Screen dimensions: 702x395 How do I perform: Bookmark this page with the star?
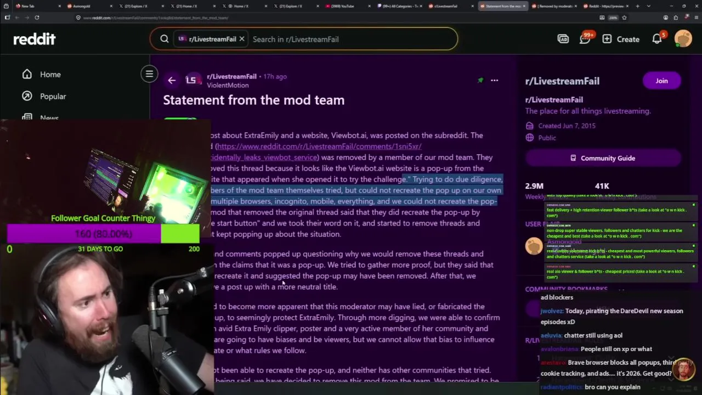[624, 18]
